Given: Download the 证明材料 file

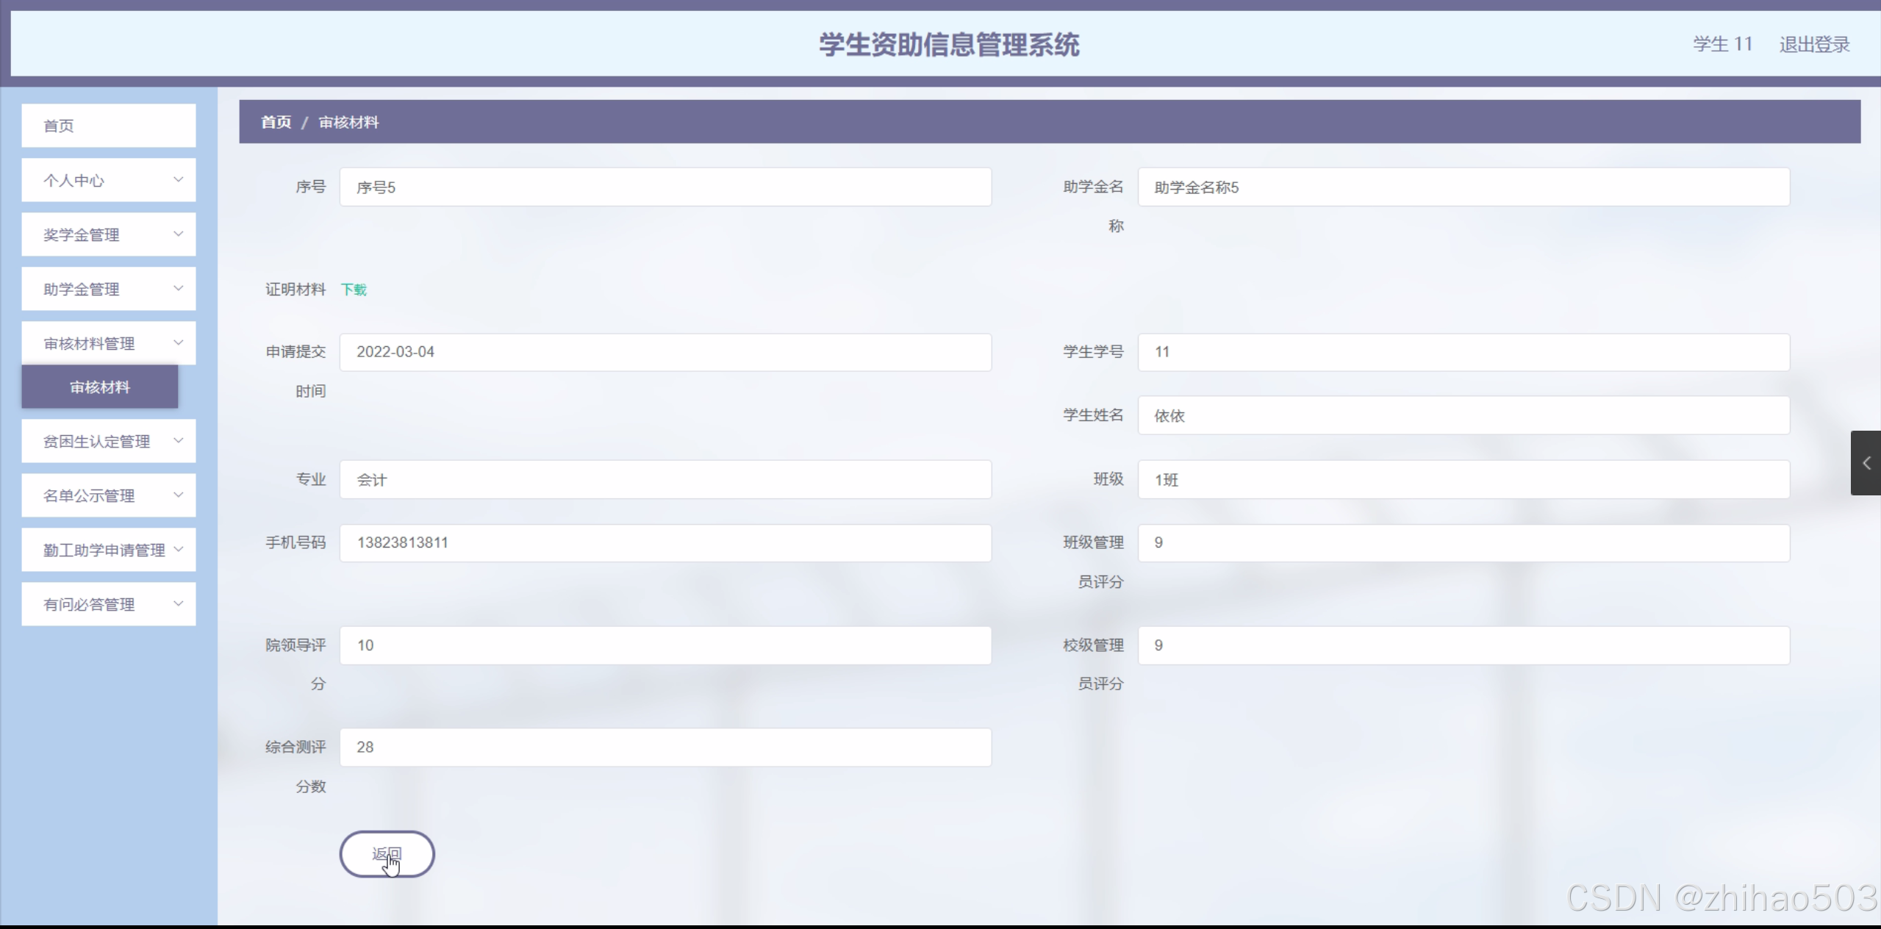Looking at the screenshot, I should point(354,290).
